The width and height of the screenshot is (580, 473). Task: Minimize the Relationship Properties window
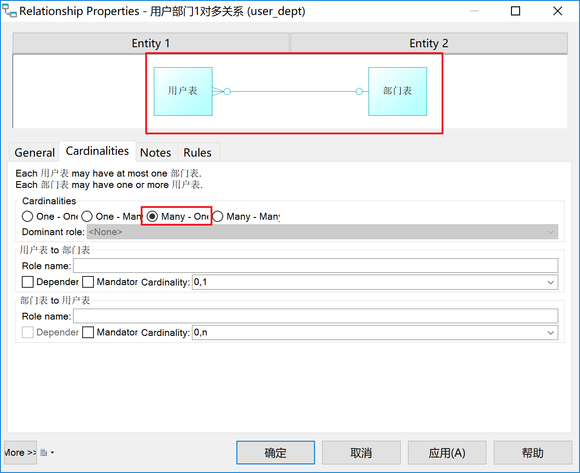point(474,11)
